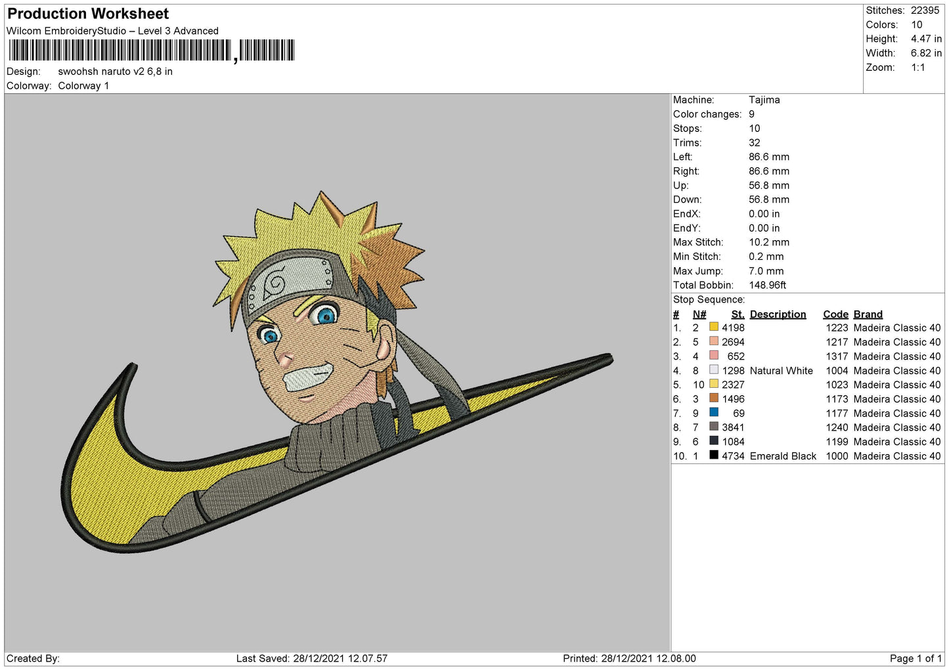This screenshot has height=670, width=949.
Task: Click the Description column header
Action: (x=778, y=314)
